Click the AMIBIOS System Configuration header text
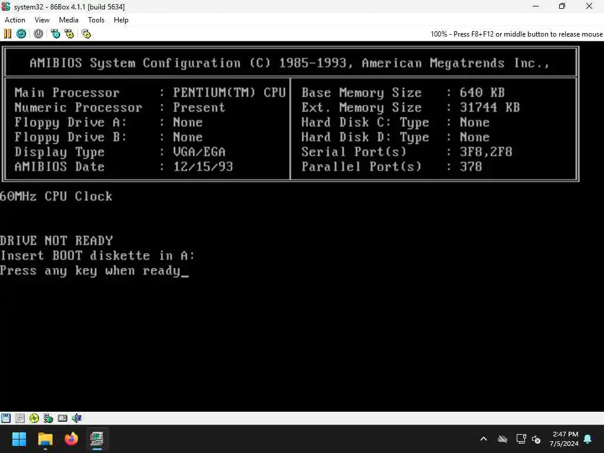The height and width of the screenshot is (453, 604). click(290, 63)
